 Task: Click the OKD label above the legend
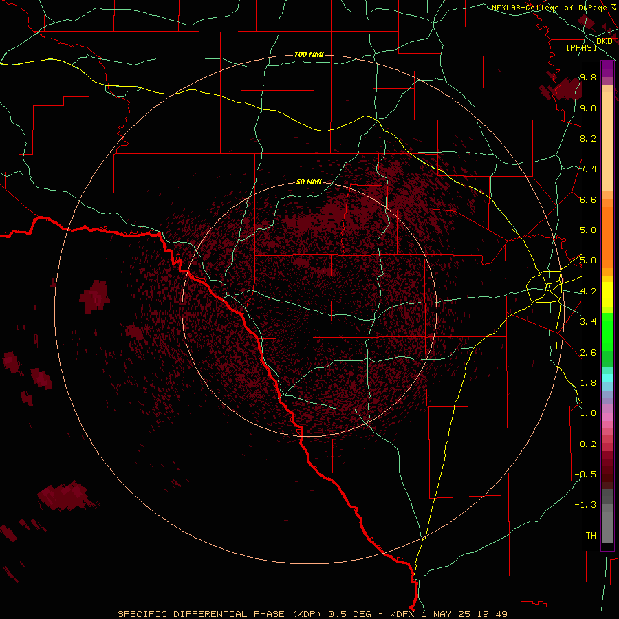click(605, 41)
